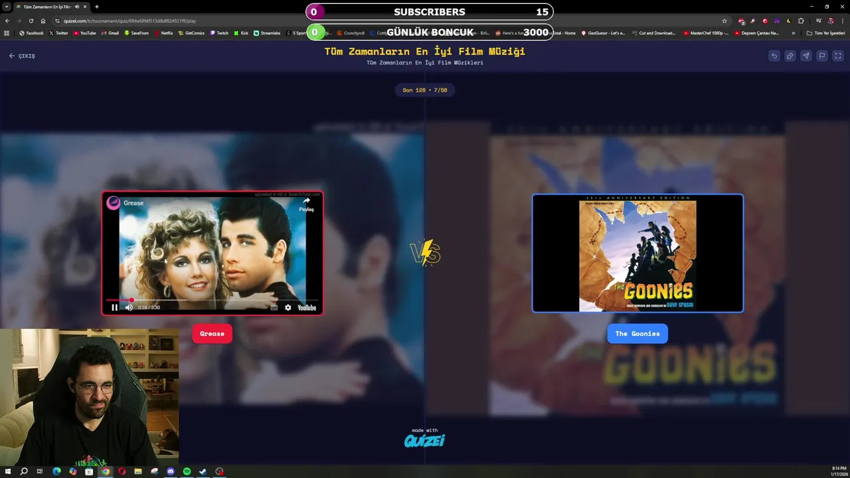850x478 pixels.
Task: Open the Chrome profile avatar
Action: click(830, 21)
